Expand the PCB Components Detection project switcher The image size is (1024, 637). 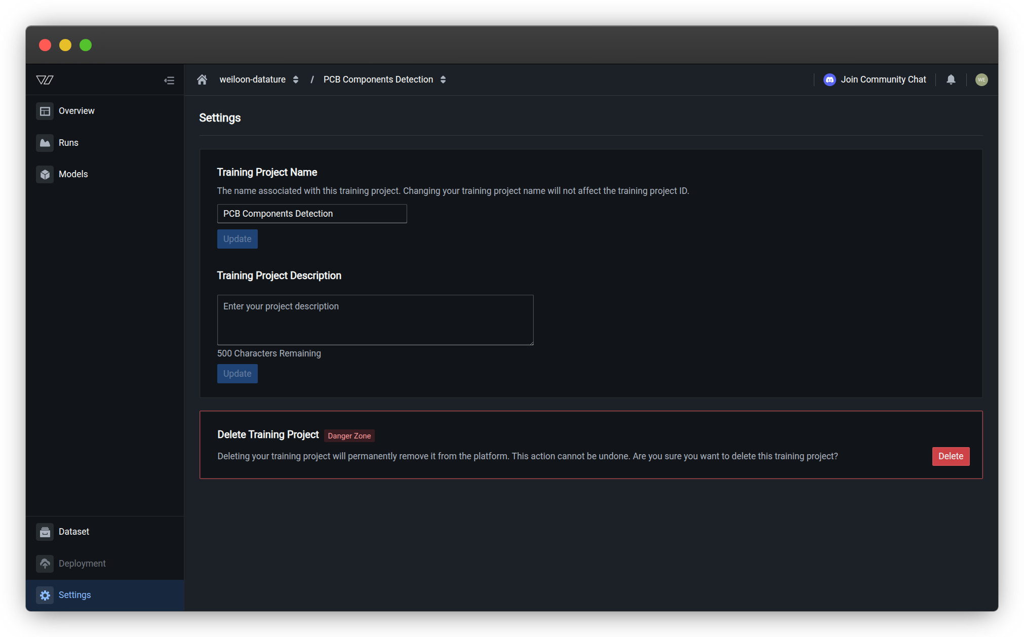tap(443, 79)
